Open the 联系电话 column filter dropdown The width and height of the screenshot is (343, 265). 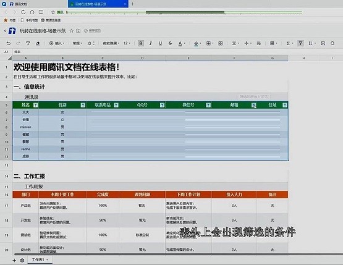(x=116, y=105)
